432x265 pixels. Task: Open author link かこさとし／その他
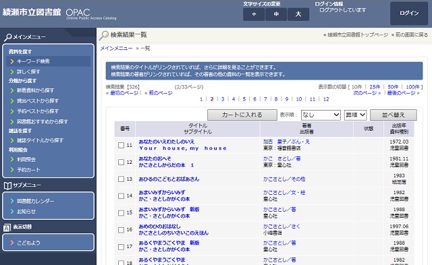point(284,179)
